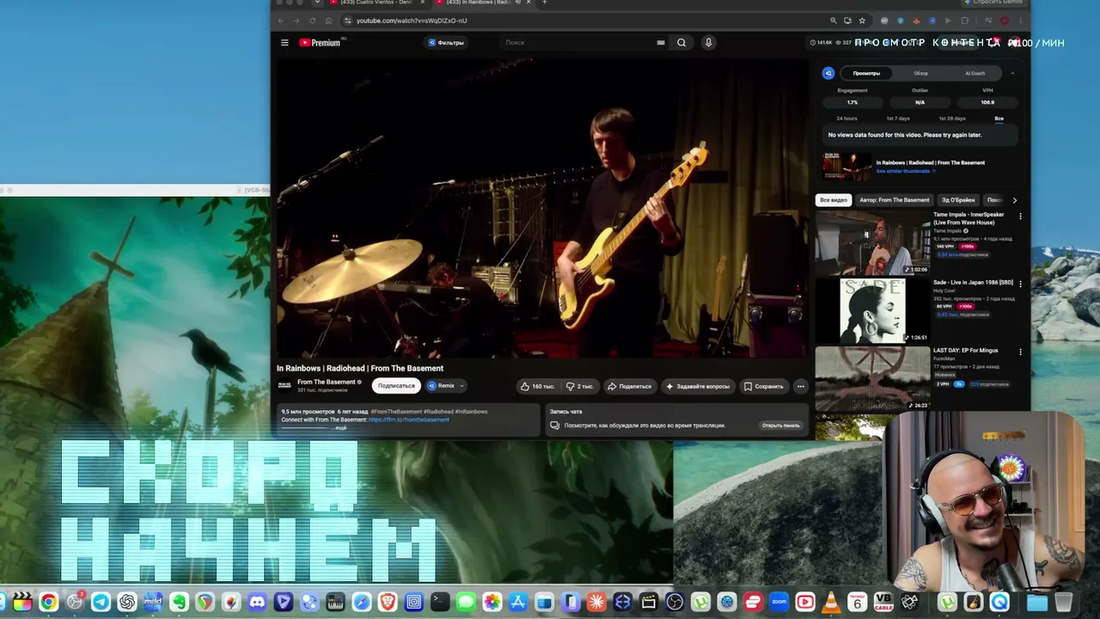Show more category chips with the arrow

coord(1014,200)
